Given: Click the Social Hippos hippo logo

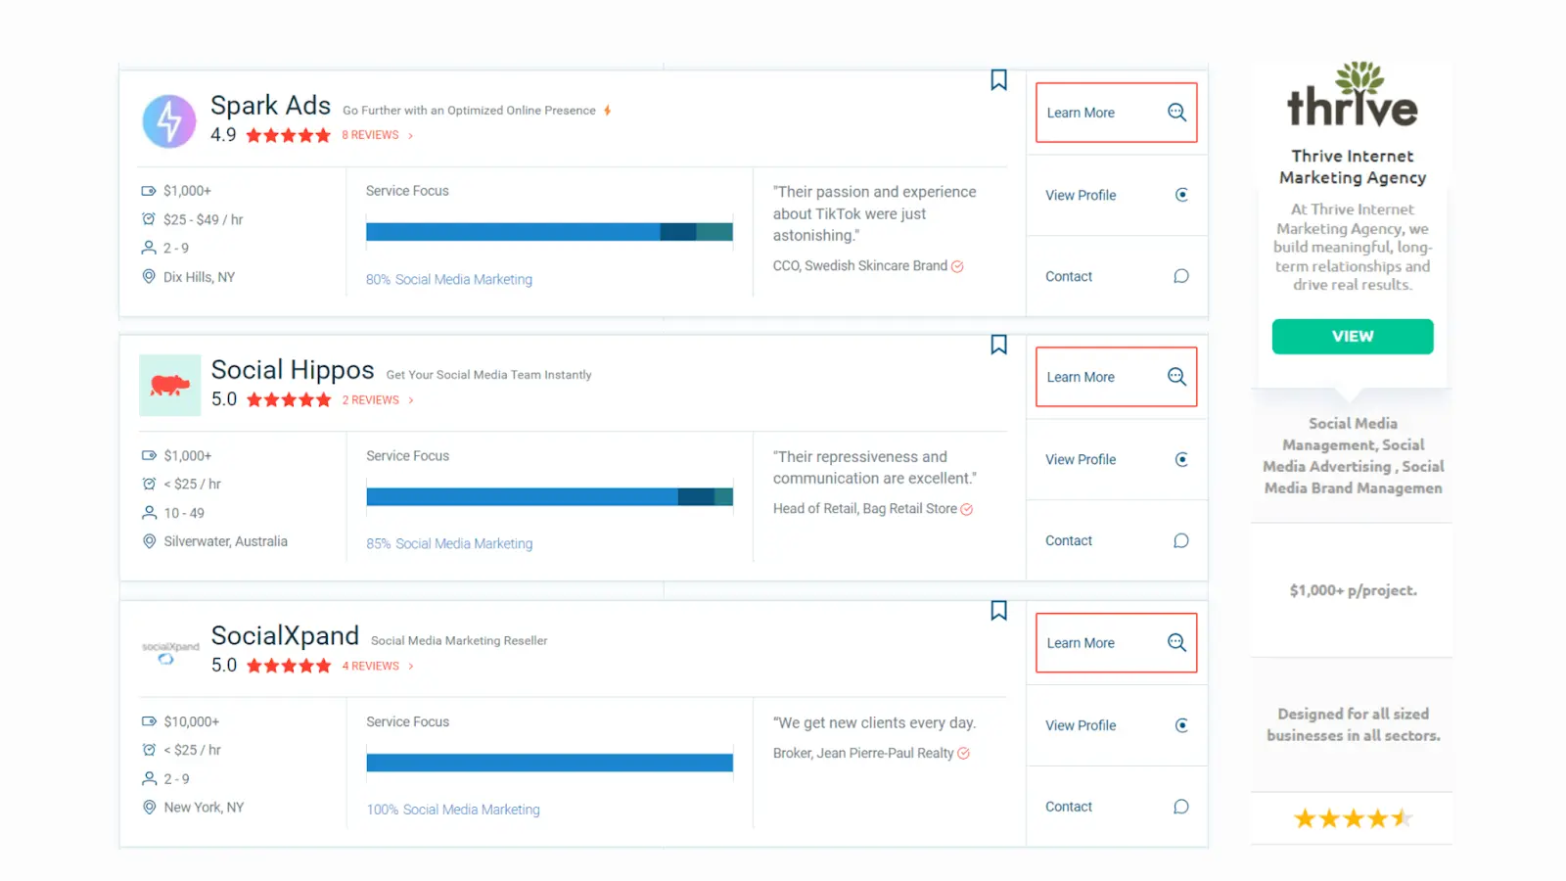Looking at the screenshot, I should (169, 386).
